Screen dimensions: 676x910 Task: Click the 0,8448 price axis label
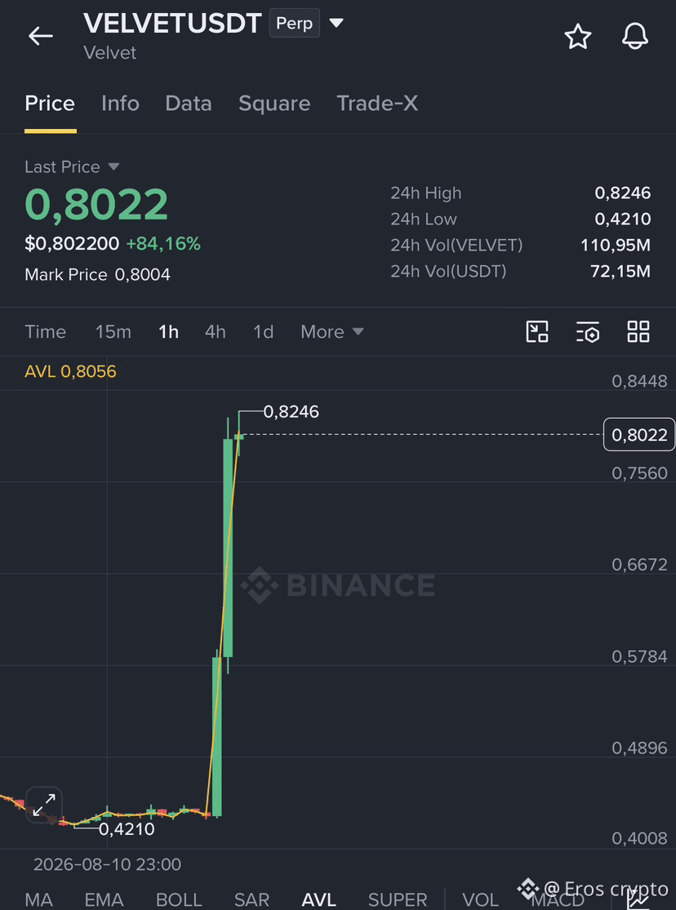(x=639, y=381)
